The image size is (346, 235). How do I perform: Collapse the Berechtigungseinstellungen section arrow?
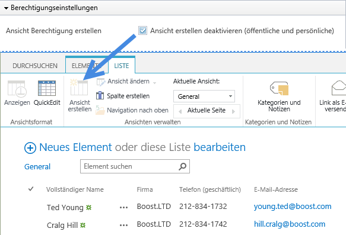coord(6,8)
